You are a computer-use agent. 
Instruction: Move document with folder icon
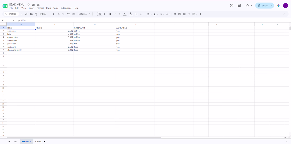click(x=33, y=5)
